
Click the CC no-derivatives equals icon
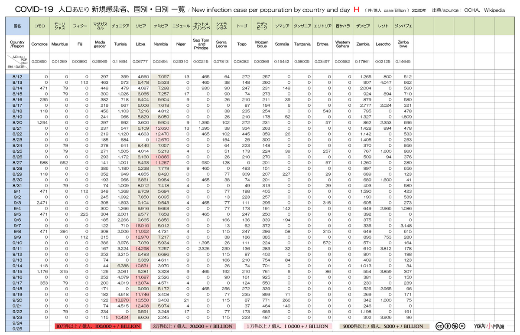point(461,326)
